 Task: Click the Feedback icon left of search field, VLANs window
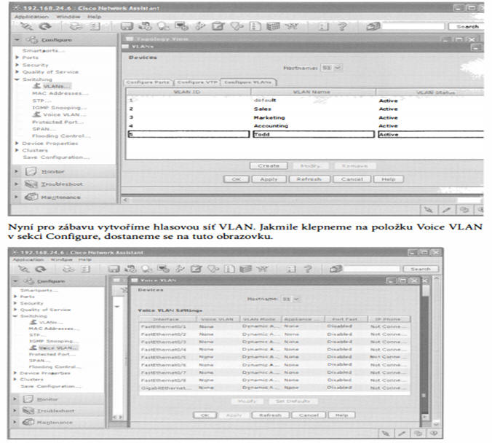pos(373,26)
